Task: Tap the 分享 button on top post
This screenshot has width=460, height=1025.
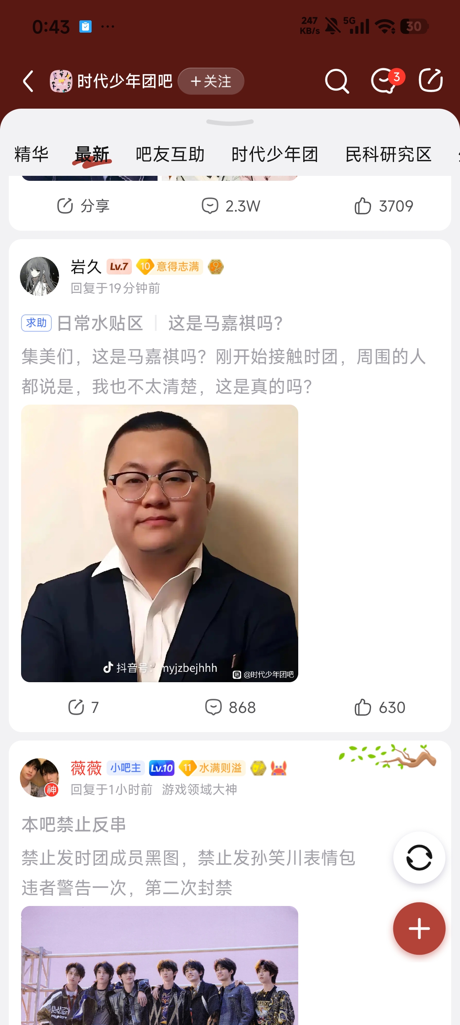Action: coord(83,206)
